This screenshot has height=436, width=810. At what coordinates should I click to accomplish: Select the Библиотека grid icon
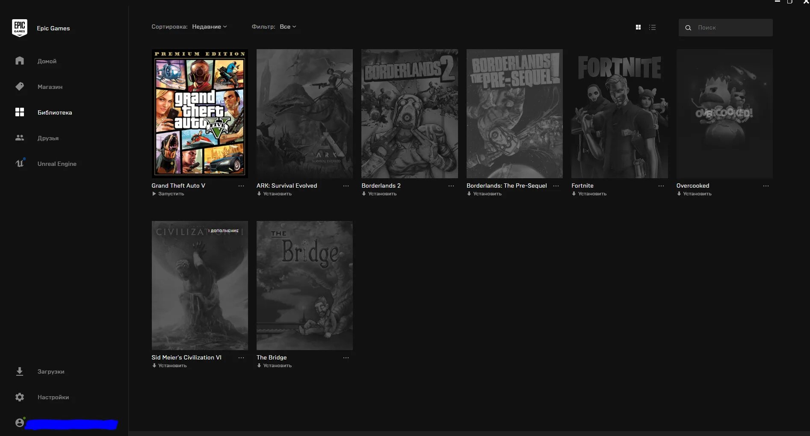click(20, 112)
